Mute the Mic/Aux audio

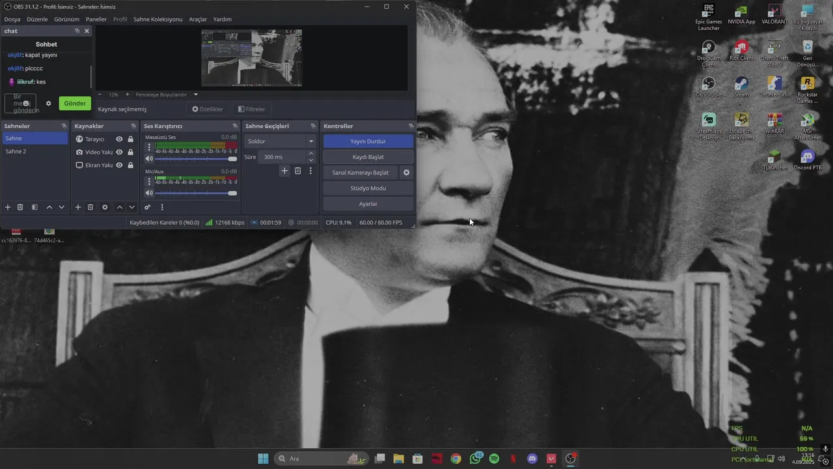tap(149, 193)
